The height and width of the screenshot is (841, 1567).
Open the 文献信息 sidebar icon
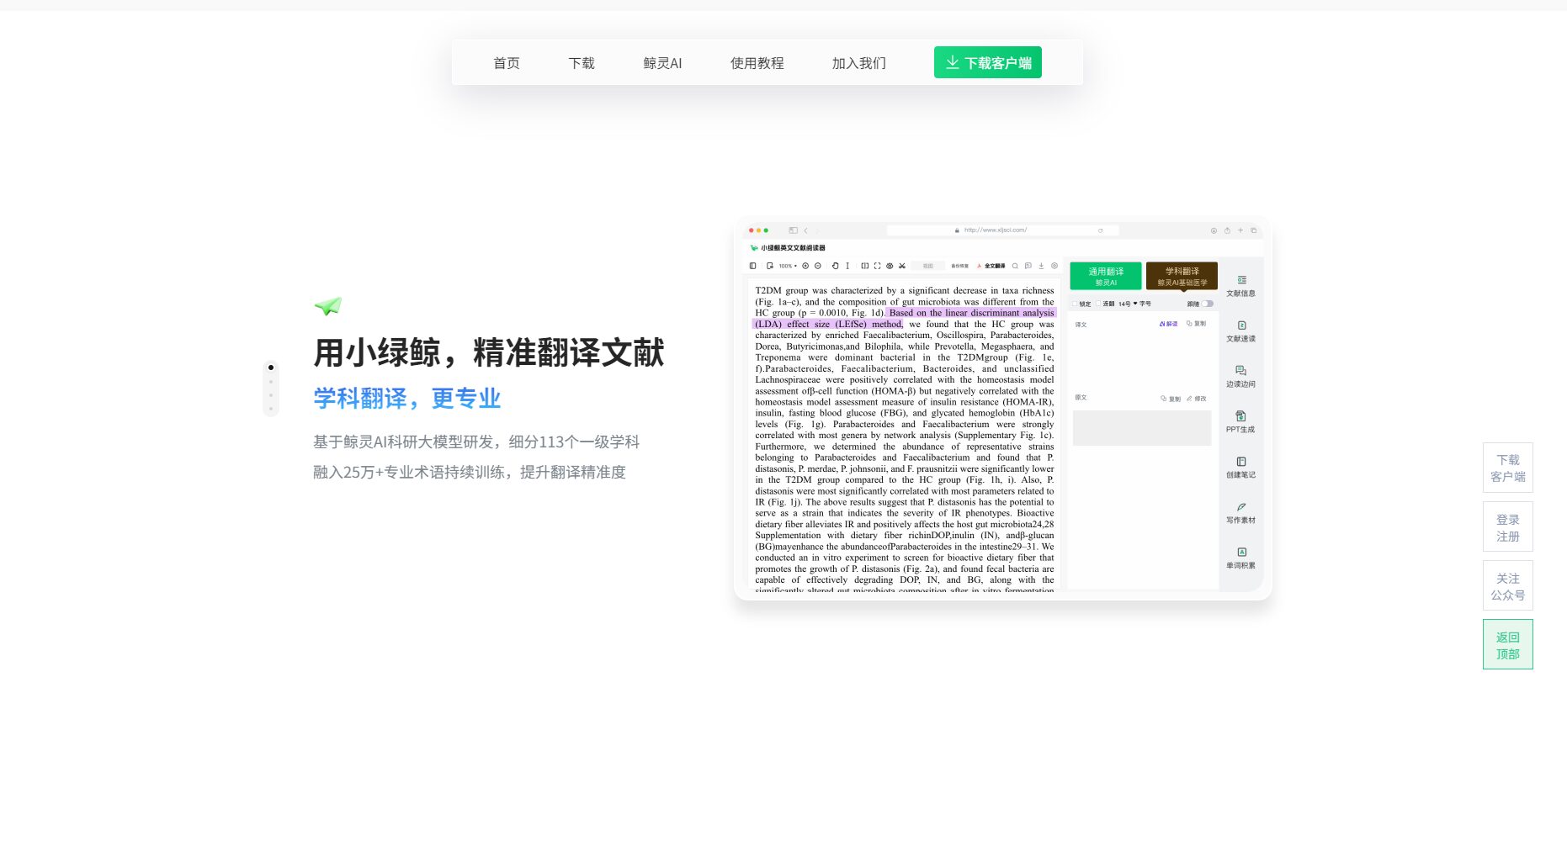pyautogui.click(x=1240, y=281)
